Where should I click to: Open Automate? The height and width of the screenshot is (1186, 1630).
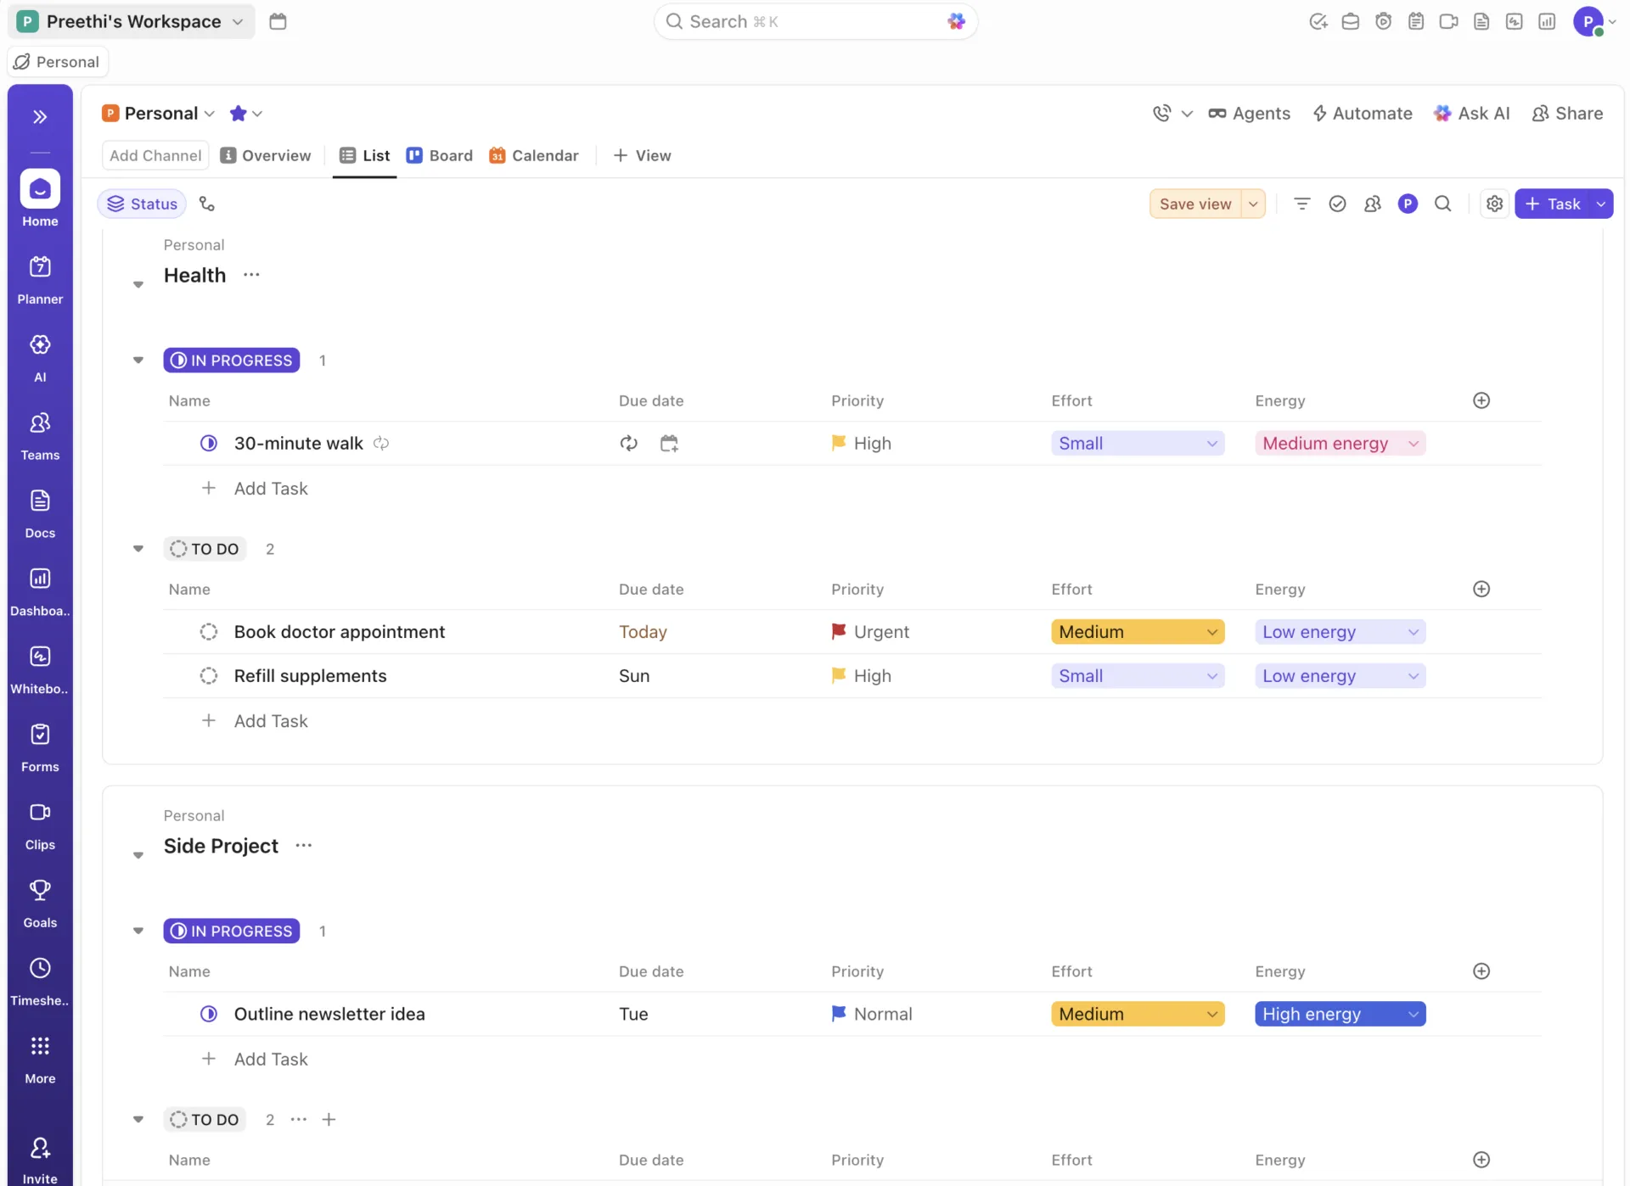click(1363, 114)
